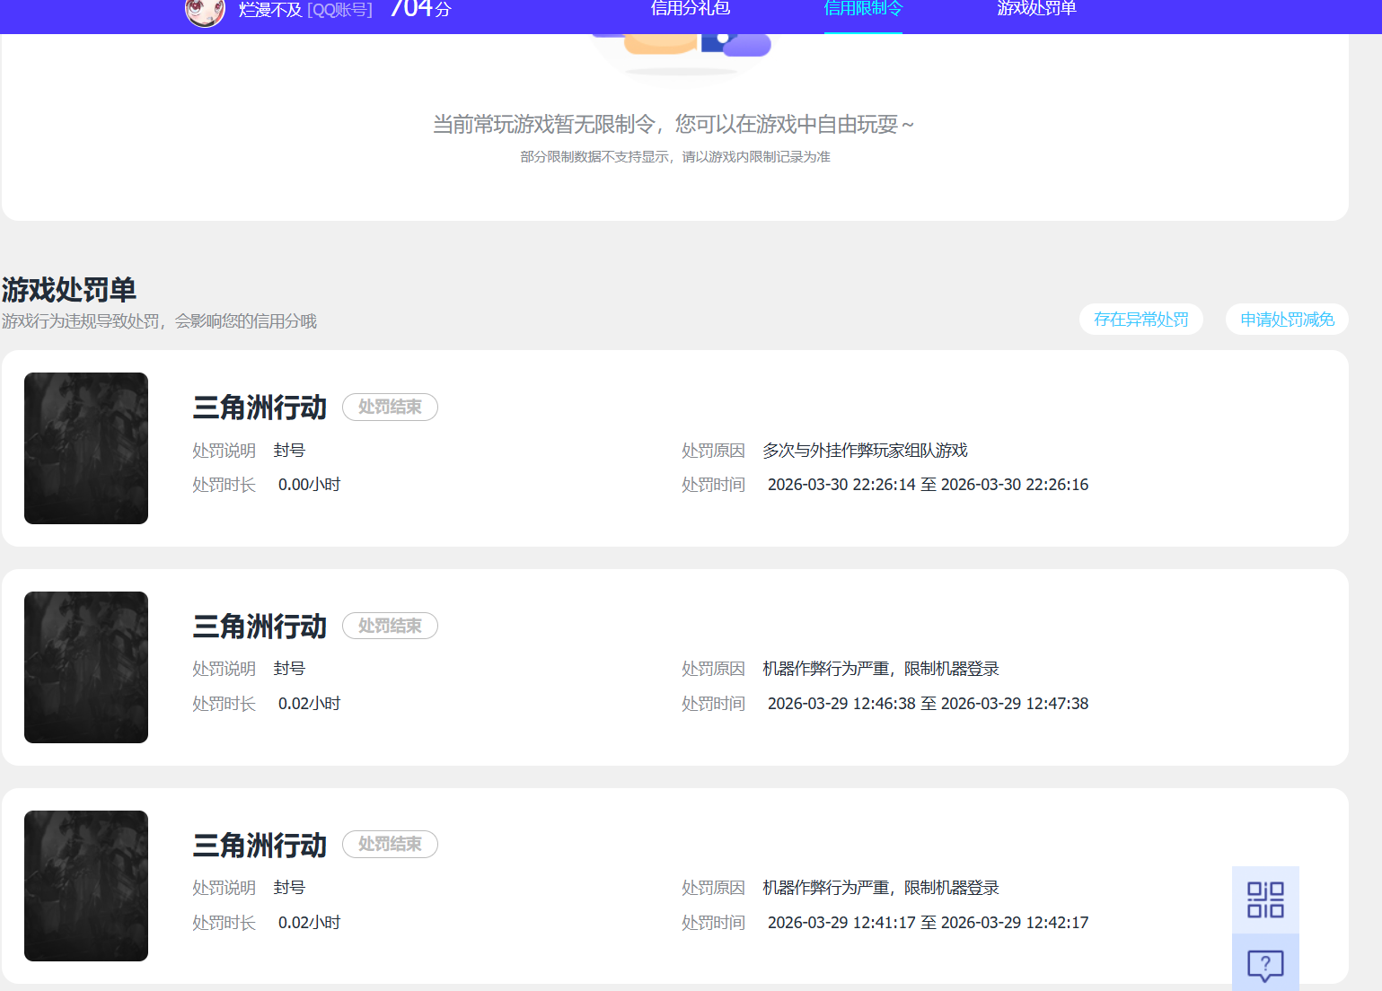
Task: Click subtitle 游戏行为违规导致处罚
Action: [159, 321]
